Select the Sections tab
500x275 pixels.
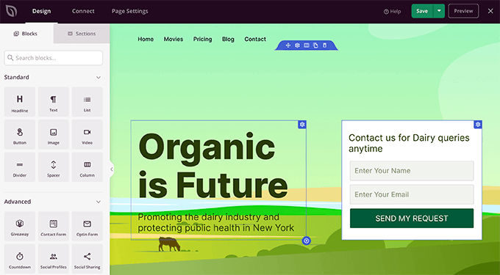tap(82, 34)
